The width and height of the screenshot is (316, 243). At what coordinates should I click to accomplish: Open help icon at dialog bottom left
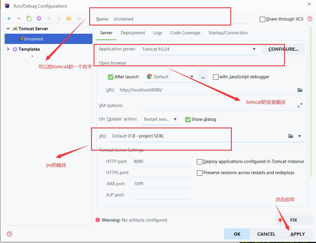point(9,234)
